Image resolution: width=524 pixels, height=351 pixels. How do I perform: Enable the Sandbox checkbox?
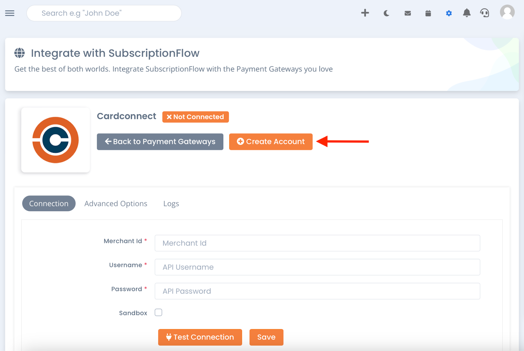[x=159, y=312]
